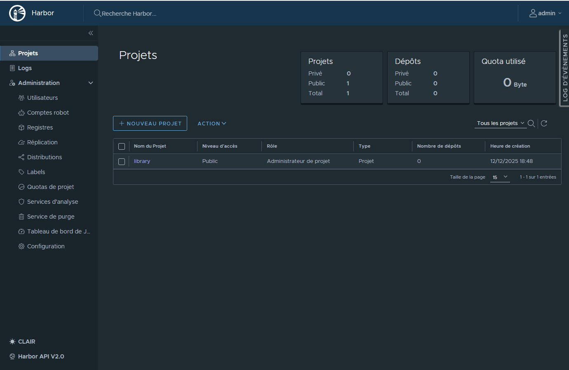
Task: Click the Configuration gear icon
Action: [x=21, y=246]
